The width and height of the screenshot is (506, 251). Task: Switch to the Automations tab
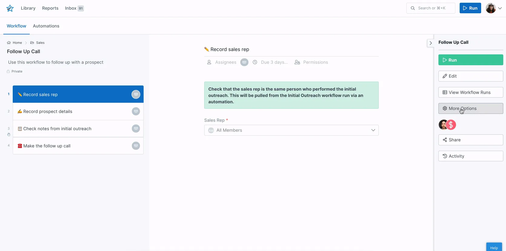[46, 26]
